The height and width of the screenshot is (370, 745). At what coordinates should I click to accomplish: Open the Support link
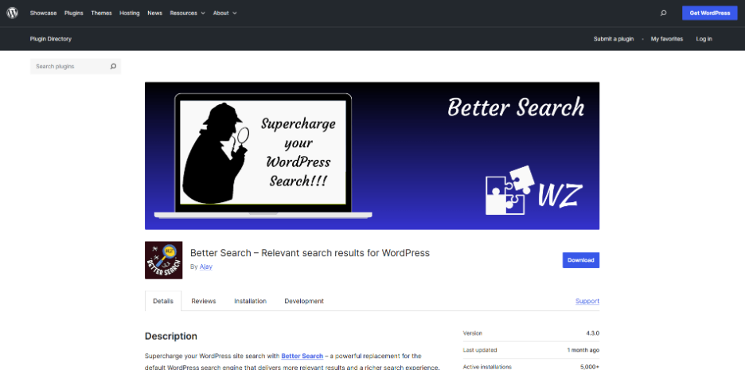tap(587, 301)
